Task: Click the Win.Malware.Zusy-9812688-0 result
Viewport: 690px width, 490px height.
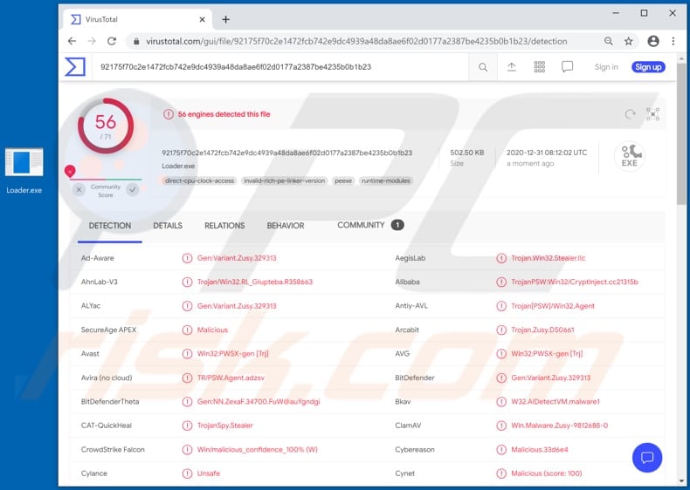Action: click(559, 425)
